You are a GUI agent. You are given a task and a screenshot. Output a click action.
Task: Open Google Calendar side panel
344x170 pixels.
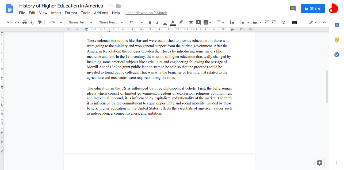[337, 25]
